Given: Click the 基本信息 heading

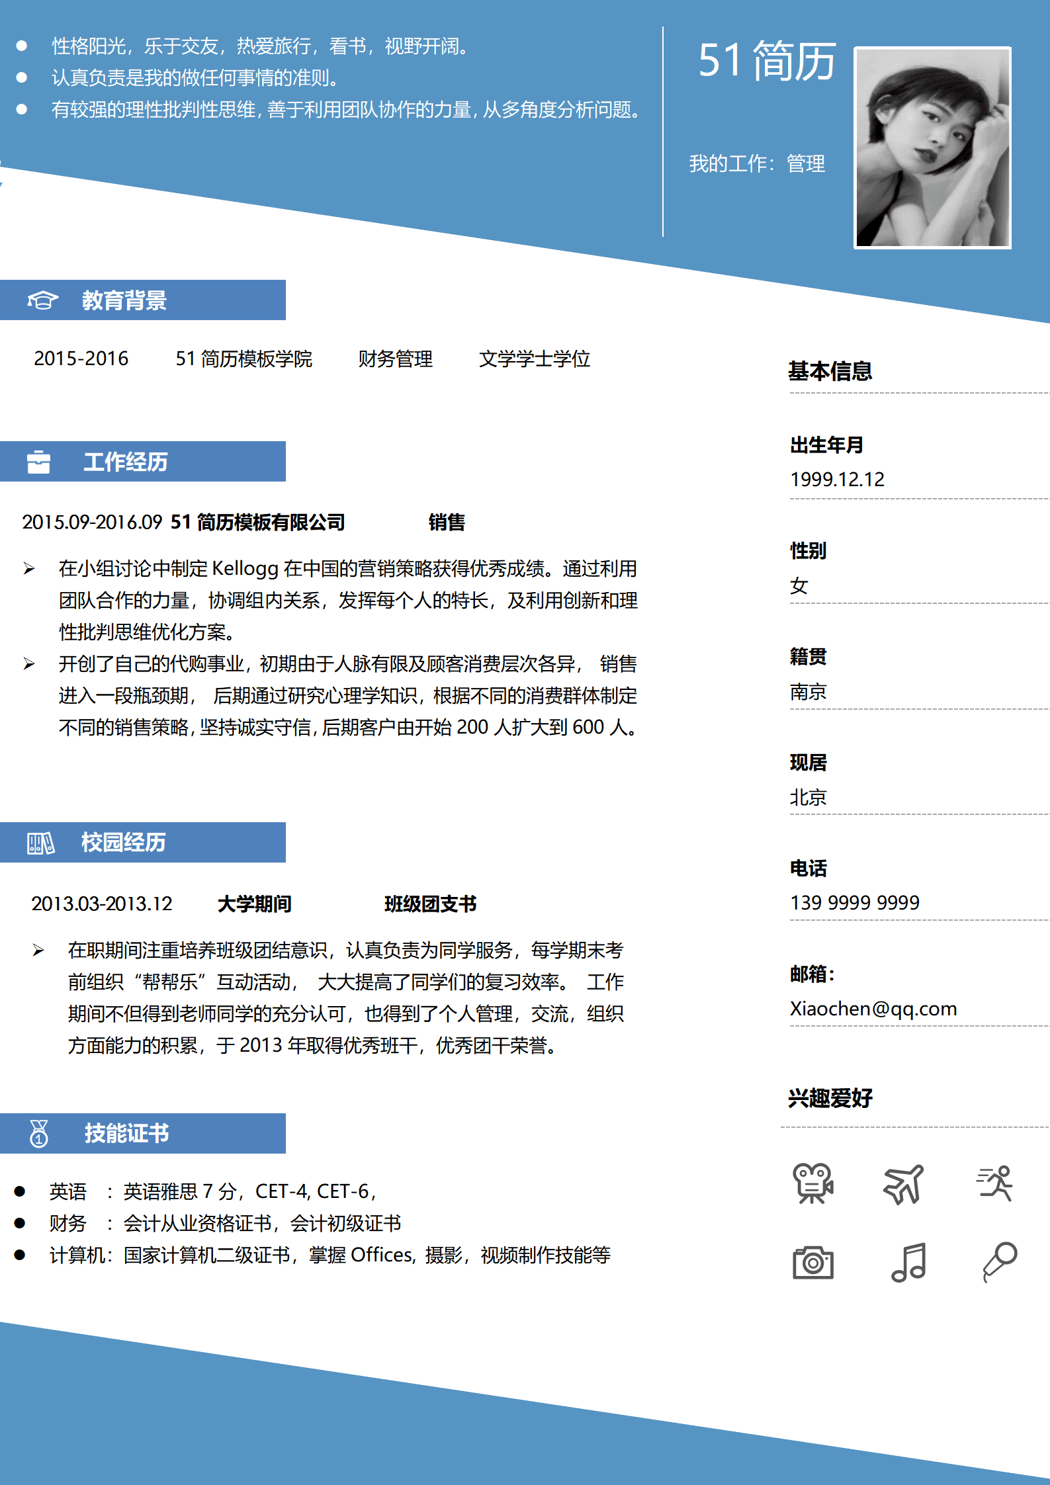Looking at the screenshot, I should pyautogui.click(x=830, y=371).
